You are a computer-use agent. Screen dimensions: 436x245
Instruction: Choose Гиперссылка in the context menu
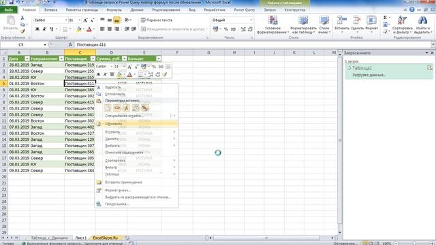(x=136, y=204)
